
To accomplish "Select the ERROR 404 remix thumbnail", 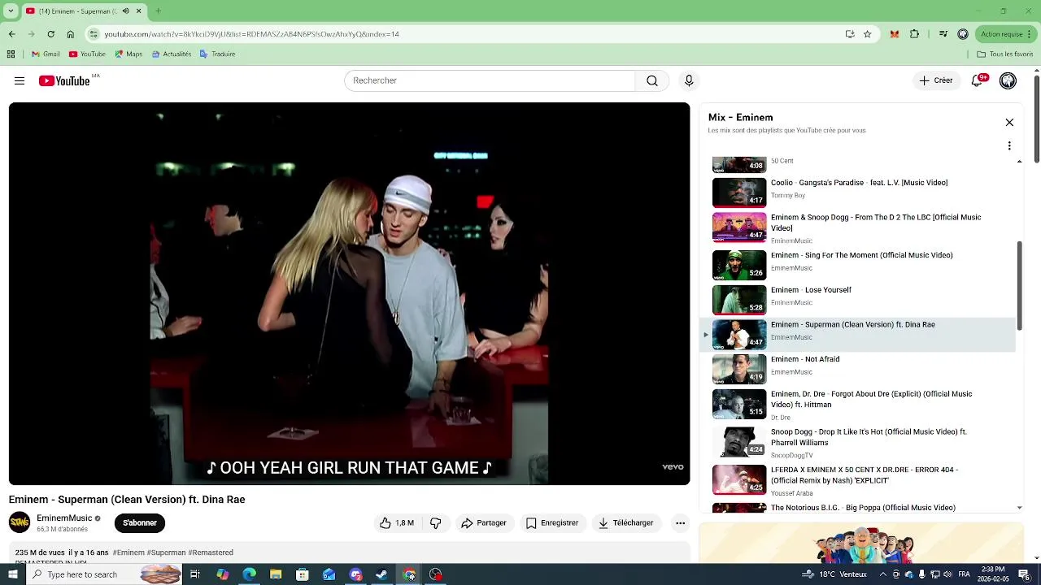I will (739, 479).
